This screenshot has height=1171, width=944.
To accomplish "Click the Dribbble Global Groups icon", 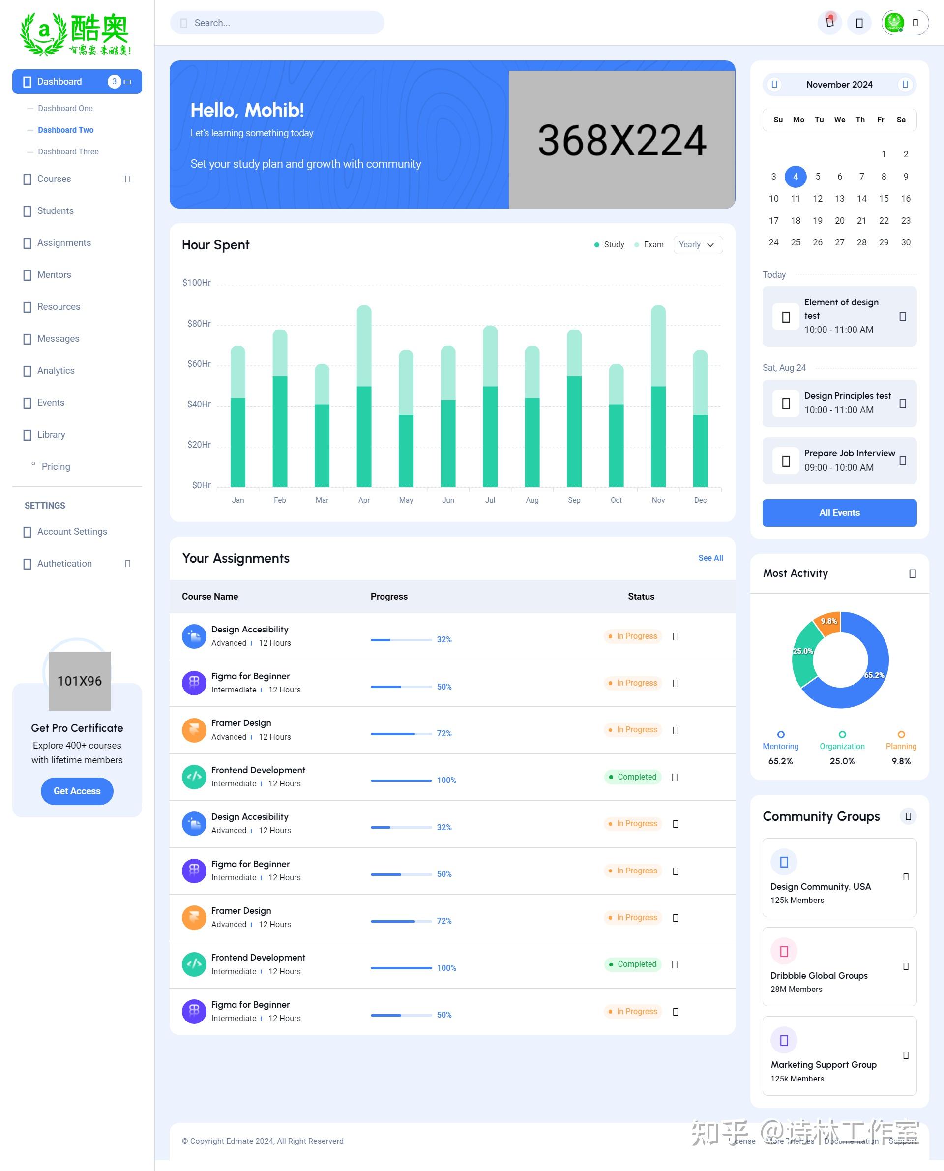I will pyautogui.click(x=784, y=951).
